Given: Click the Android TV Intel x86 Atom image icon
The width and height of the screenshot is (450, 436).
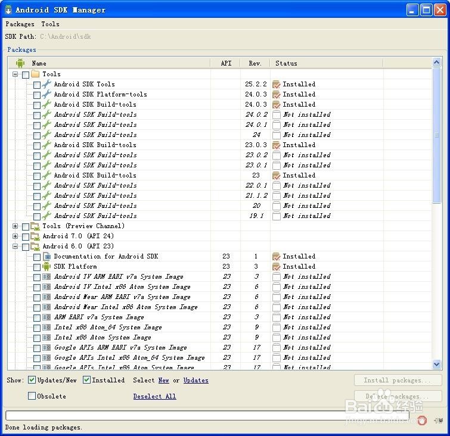Looking at the screenshot, I should 46,287.
